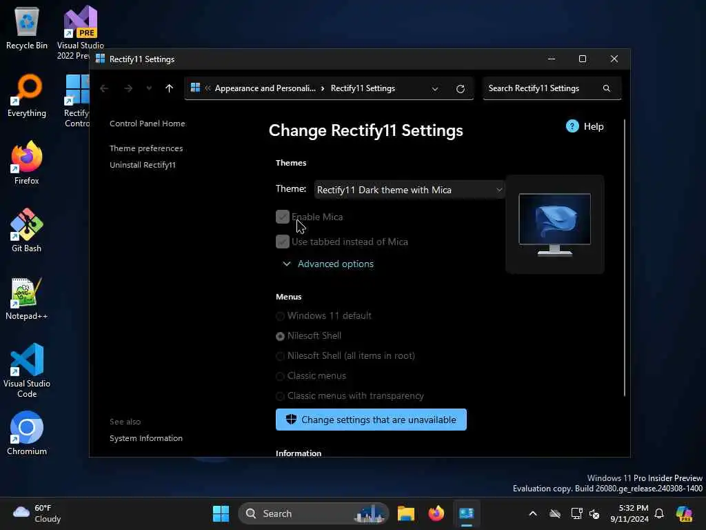Open the Recycle Bin desktop icon

click(x=27, y=28)
